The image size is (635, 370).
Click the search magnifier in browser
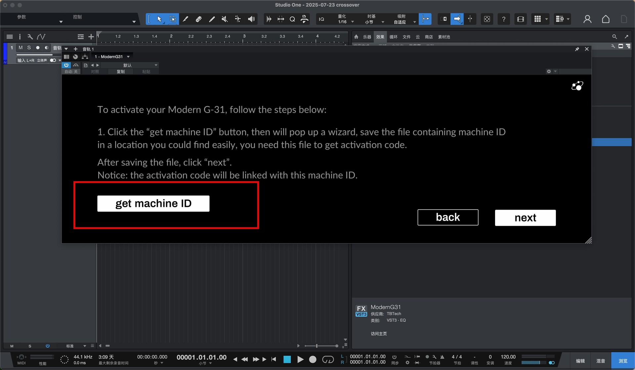(x=614, y=37)
